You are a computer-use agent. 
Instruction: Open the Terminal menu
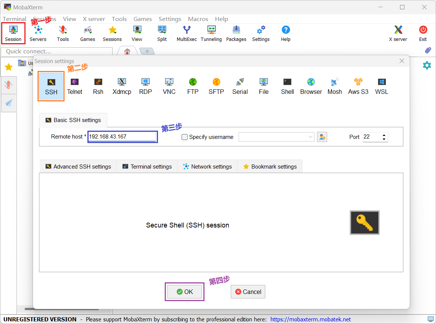pos(15,19)
